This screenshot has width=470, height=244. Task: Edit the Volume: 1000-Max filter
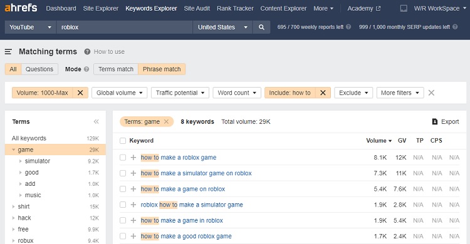click(x=43, y=93)
